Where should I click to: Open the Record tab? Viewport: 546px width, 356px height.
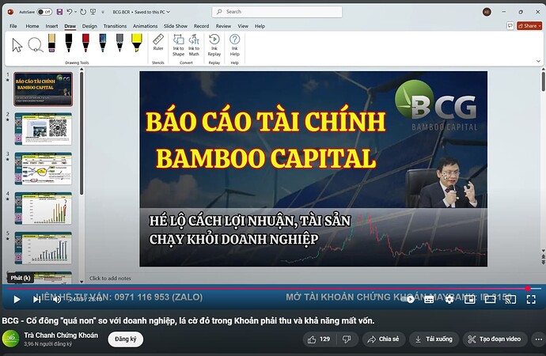tap(201, 26)
